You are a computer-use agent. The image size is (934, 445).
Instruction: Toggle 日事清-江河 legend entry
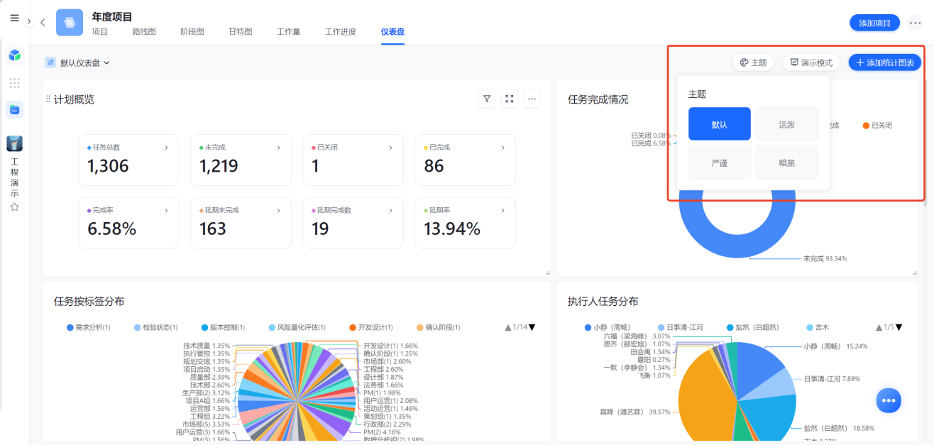[x=681, y=327]
